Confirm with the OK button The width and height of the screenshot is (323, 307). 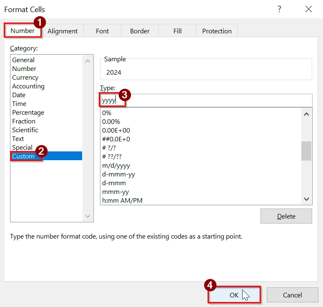(234, 295)
